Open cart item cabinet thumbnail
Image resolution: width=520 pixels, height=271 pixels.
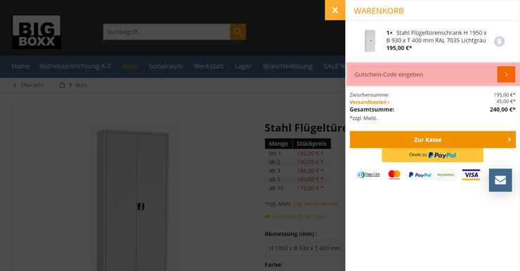[x=370, y=41]
